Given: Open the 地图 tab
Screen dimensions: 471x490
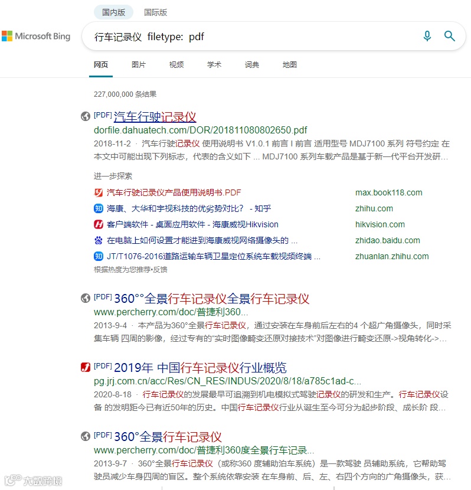Looking at the screenshot, I should click(x=290, y=65).
